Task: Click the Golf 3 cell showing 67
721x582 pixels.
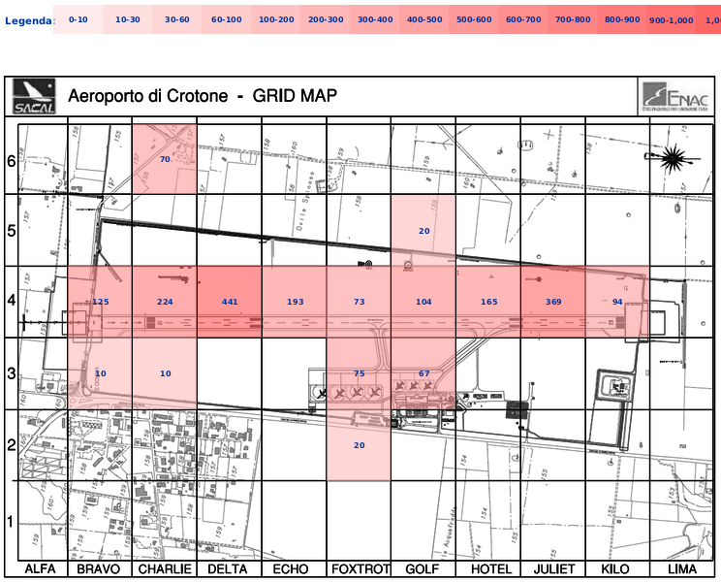Action: click(423, 373)
